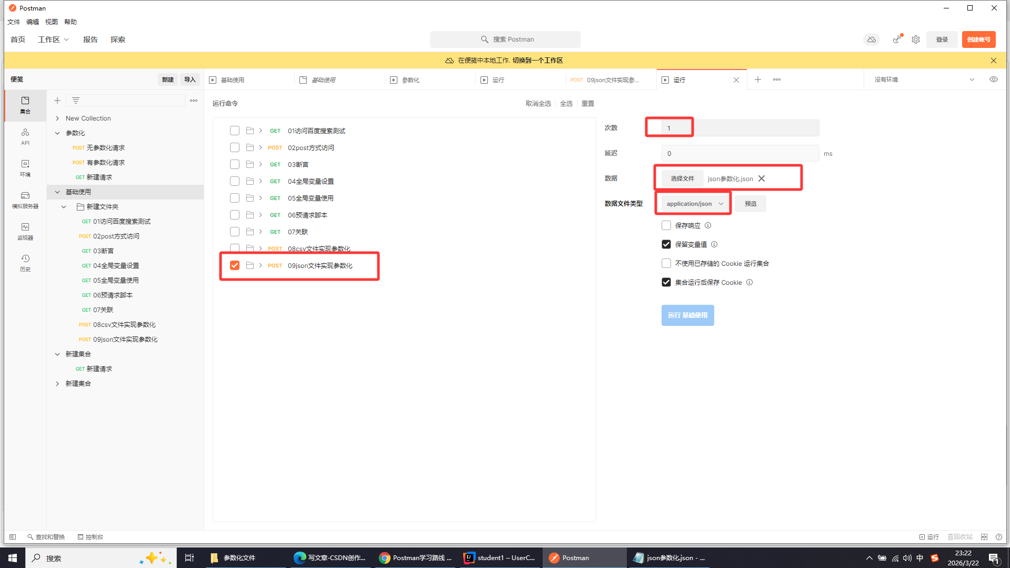Click the plus icon to create a collection
1010x568 pixels.
coord(57,101)
